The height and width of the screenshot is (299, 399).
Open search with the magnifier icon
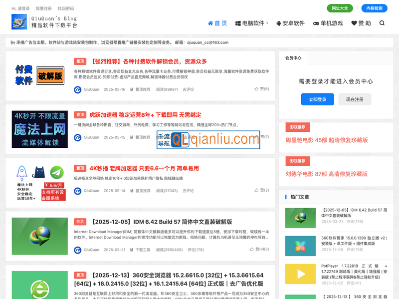[382, 23]
